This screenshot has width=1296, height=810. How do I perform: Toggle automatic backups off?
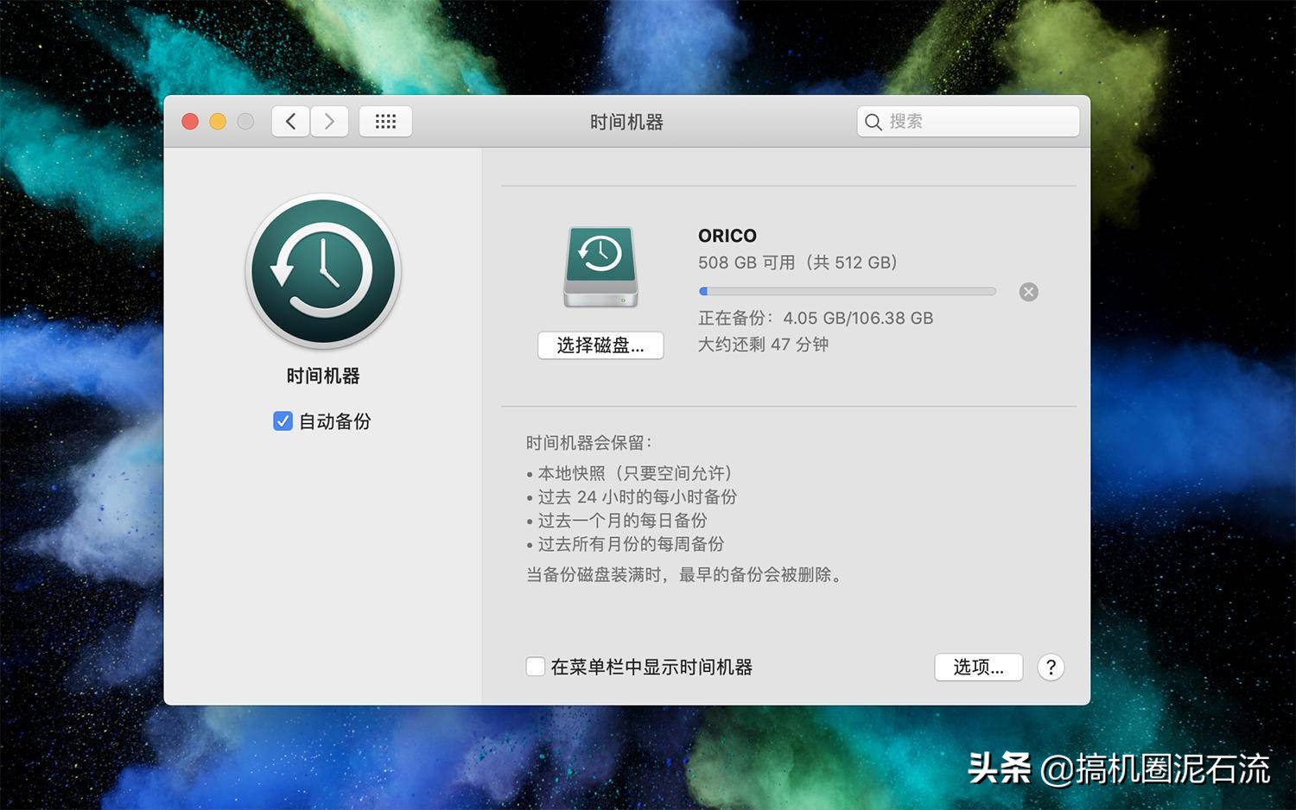pos(283,421)
